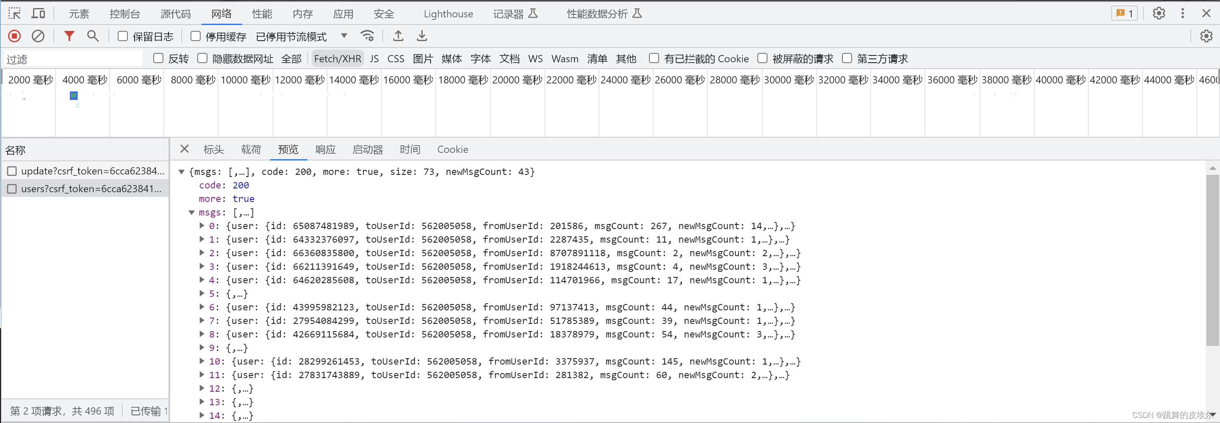Image resolution: width=1220 pixels, height=423 pixels.
Task: Open the 记录器 tab
Action: pyautogui.click(x=515, y=14)
